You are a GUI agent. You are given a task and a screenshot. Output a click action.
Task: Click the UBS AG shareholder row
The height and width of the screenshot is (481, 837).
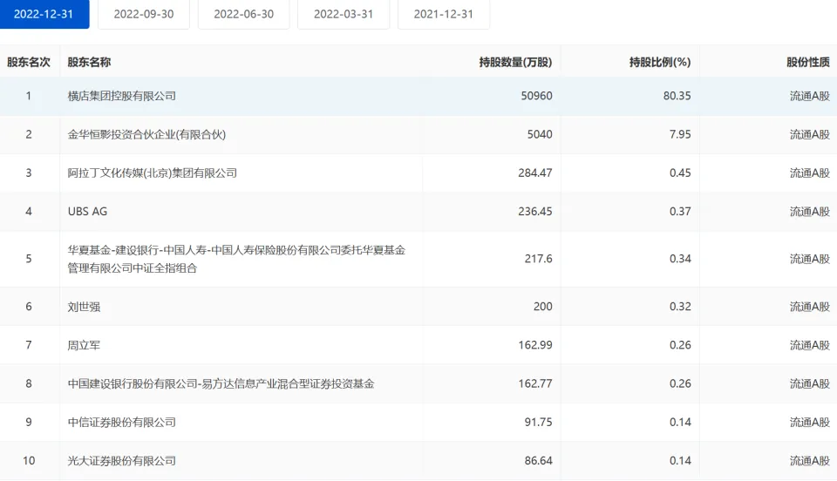pyautogui.click(x=87, y=211)
